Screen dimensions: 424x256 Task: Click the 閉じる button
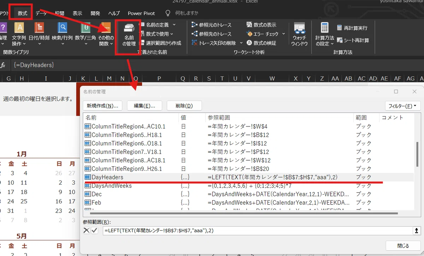point(403,246)
